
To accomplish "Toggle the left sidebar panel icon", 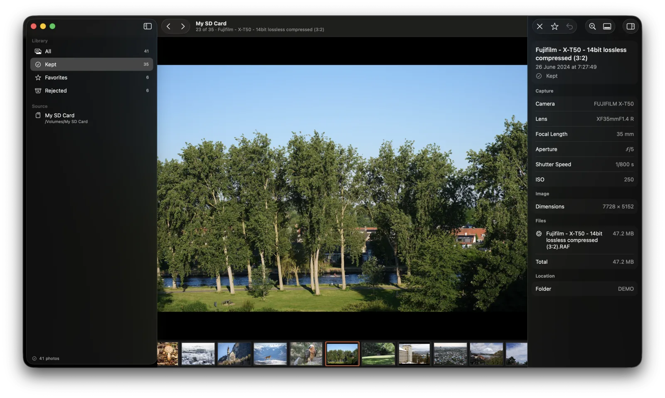I will pyautogui.click(x=148, y=26).
